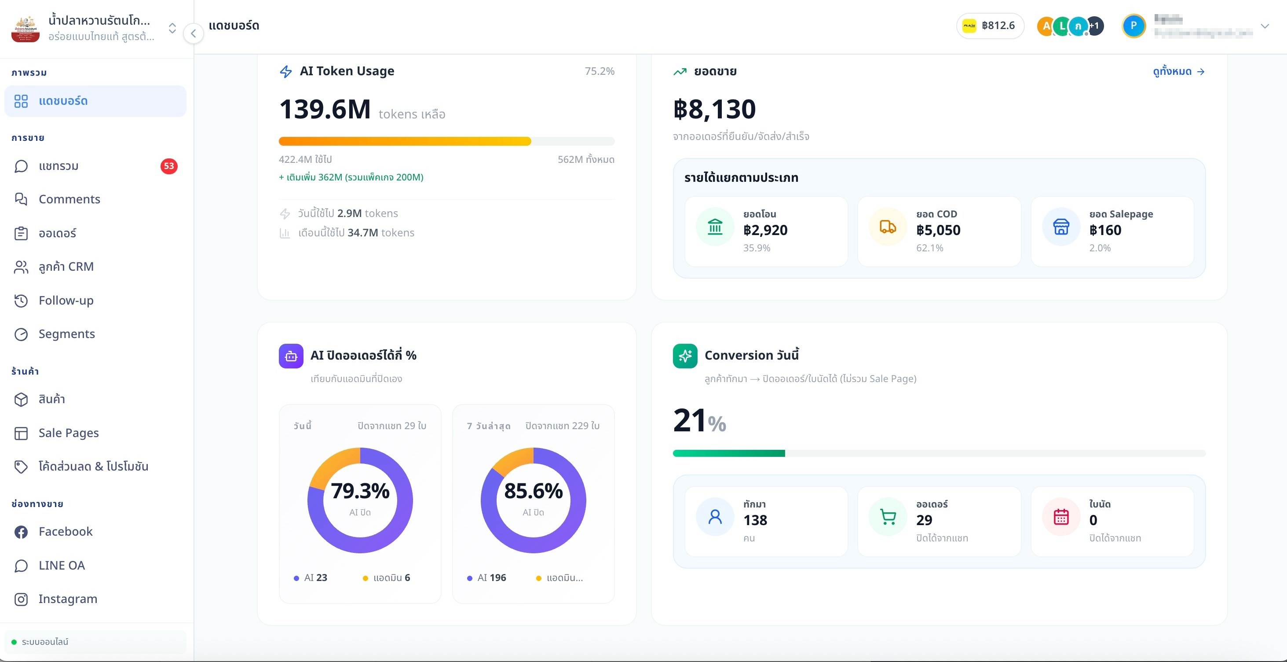This screenshot has width=1287, height=662.
Task: Click the bank icon for ยอดโอน
Action: (x=715, y=227)
